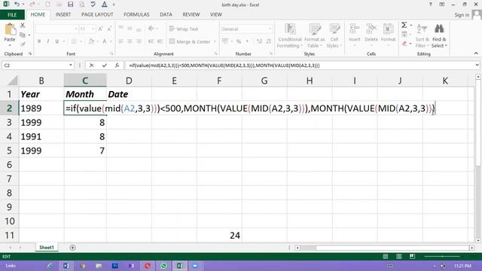Switch to Normal view in status bar

click(385, 256)
